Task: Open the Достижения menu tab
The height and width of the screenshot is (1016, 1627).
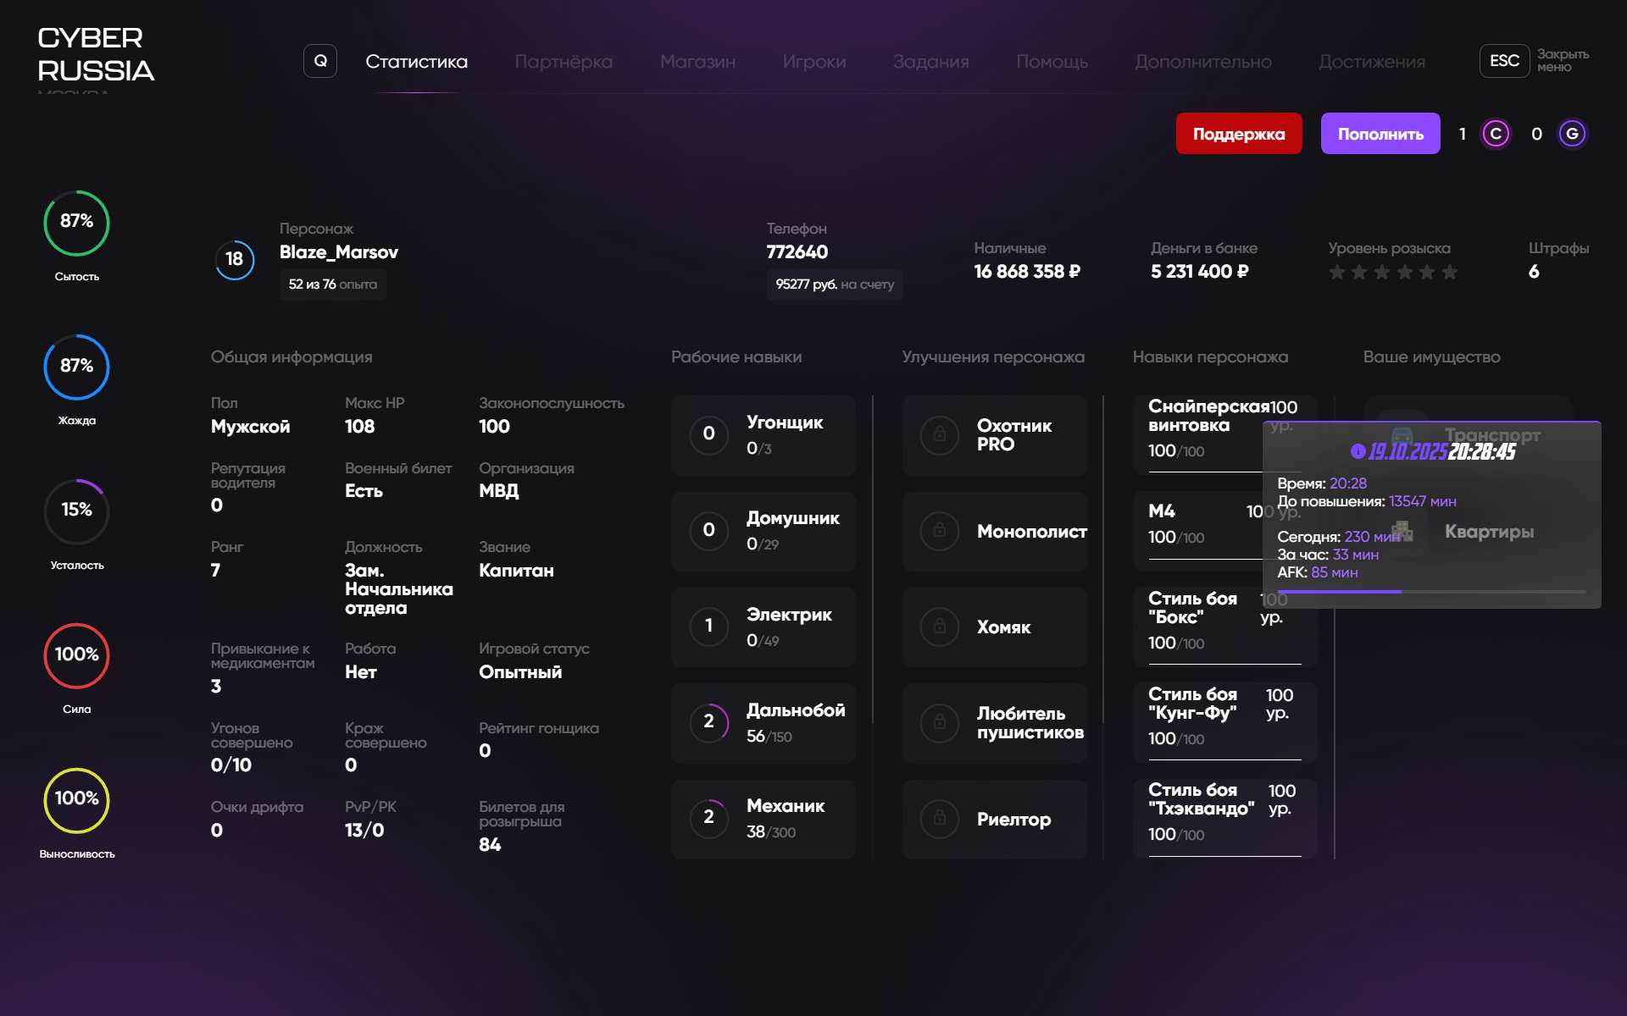Action: click(1371, 62)
